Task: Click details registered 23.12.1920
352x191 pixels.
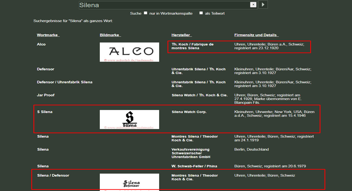Action: tap(269, 46)
